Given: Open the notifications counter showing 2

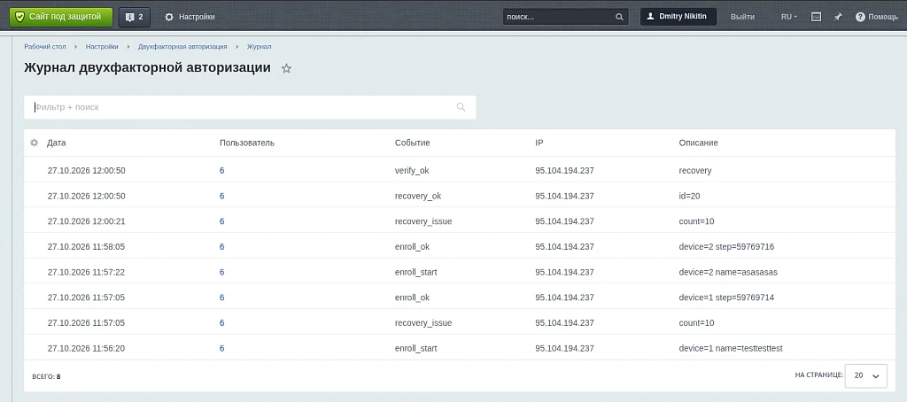Looking at the screenshot, I should pyautogui.click(x=135, y=17).
